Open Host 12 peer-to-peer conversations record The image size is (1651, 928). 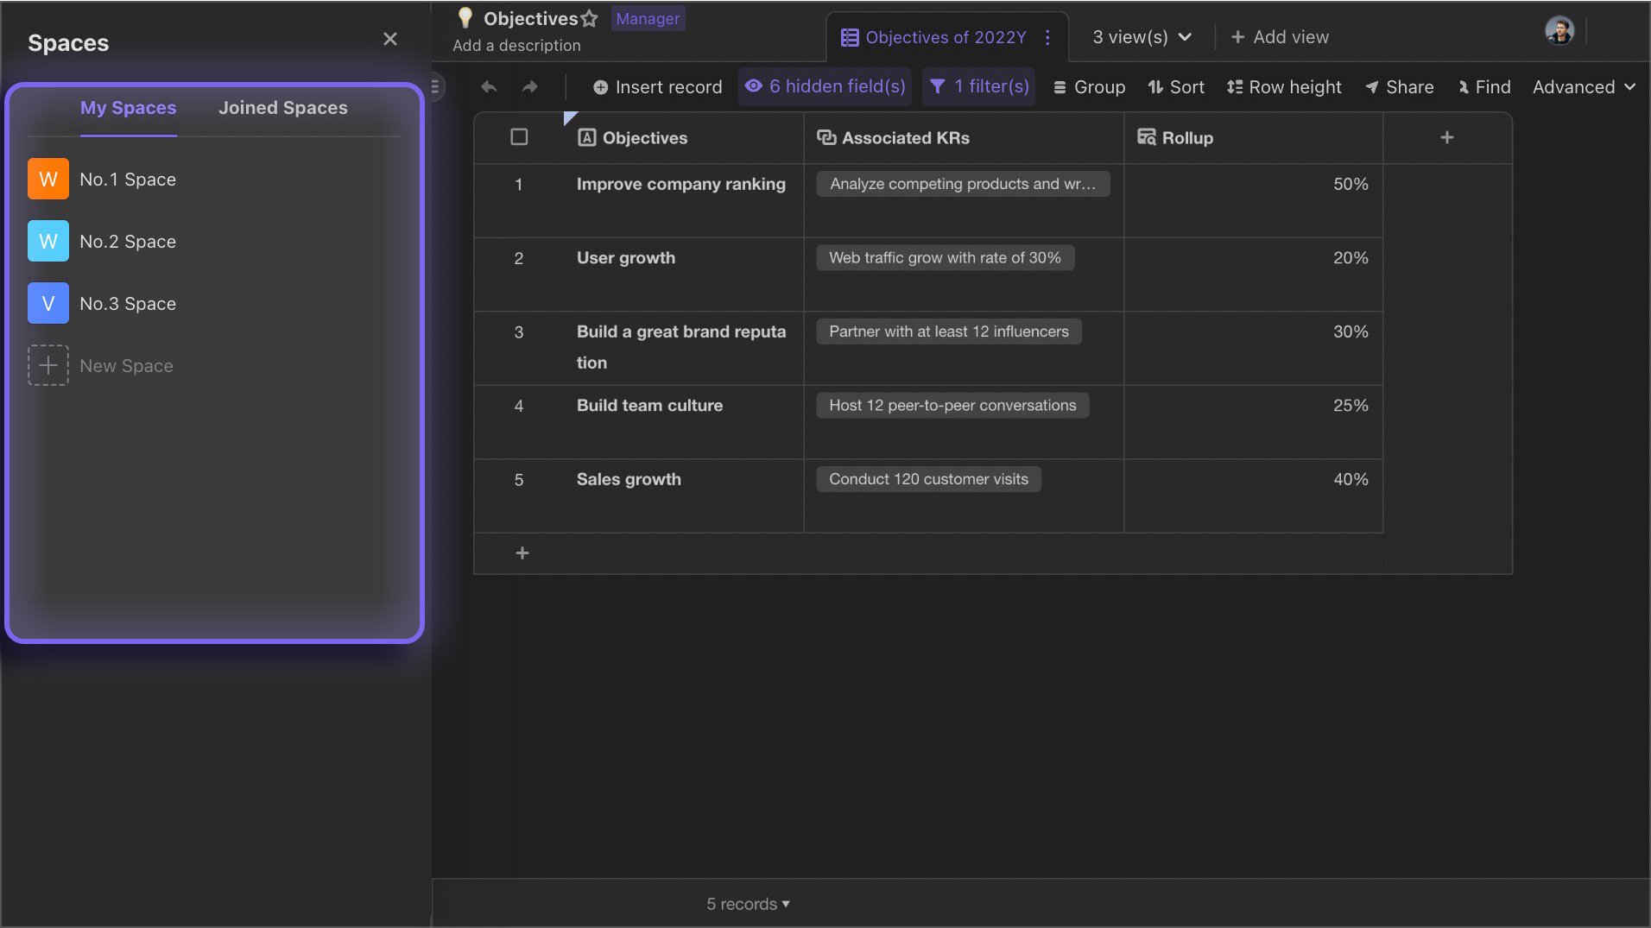[952, 405]
